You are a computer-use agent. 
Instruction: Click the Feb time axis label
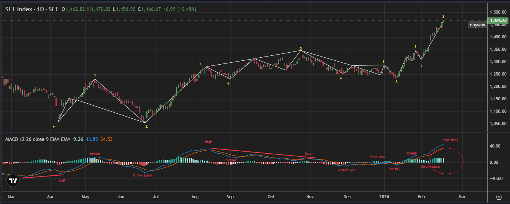tap(422, 197)
